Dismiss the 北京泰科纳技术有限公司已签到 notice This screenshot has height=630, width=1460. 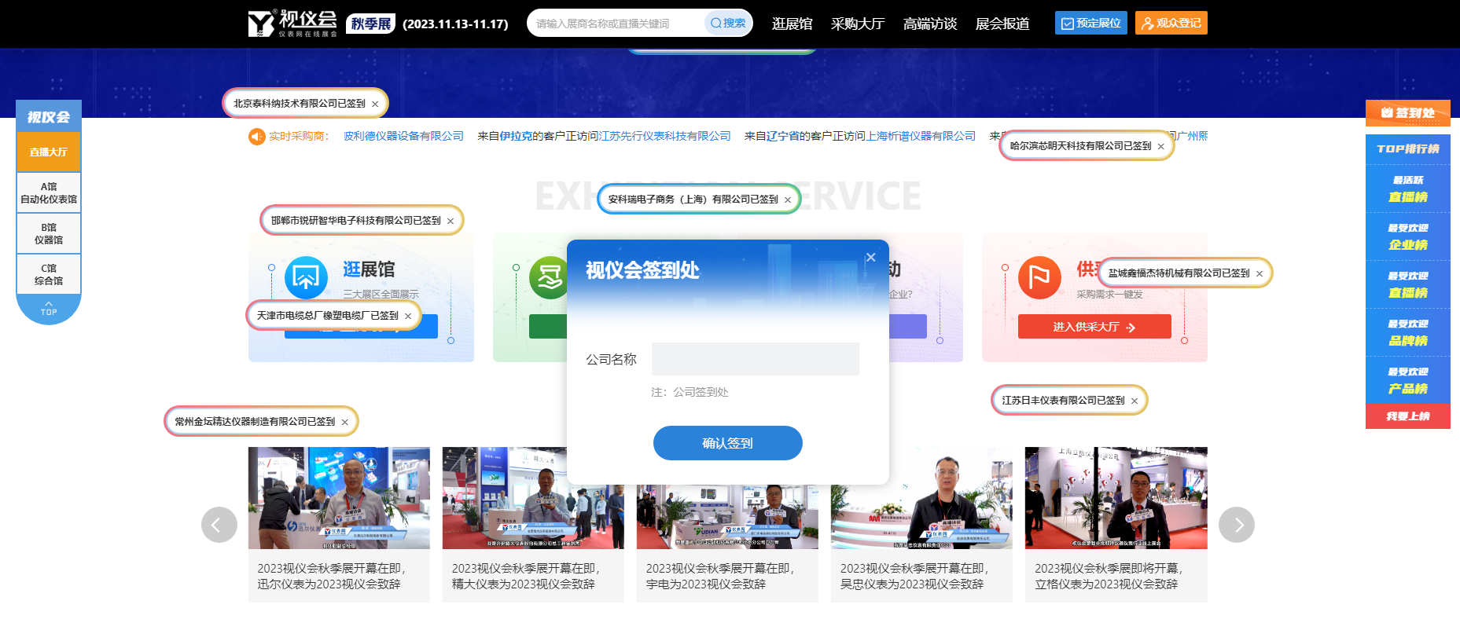click(x=375, y=104)
